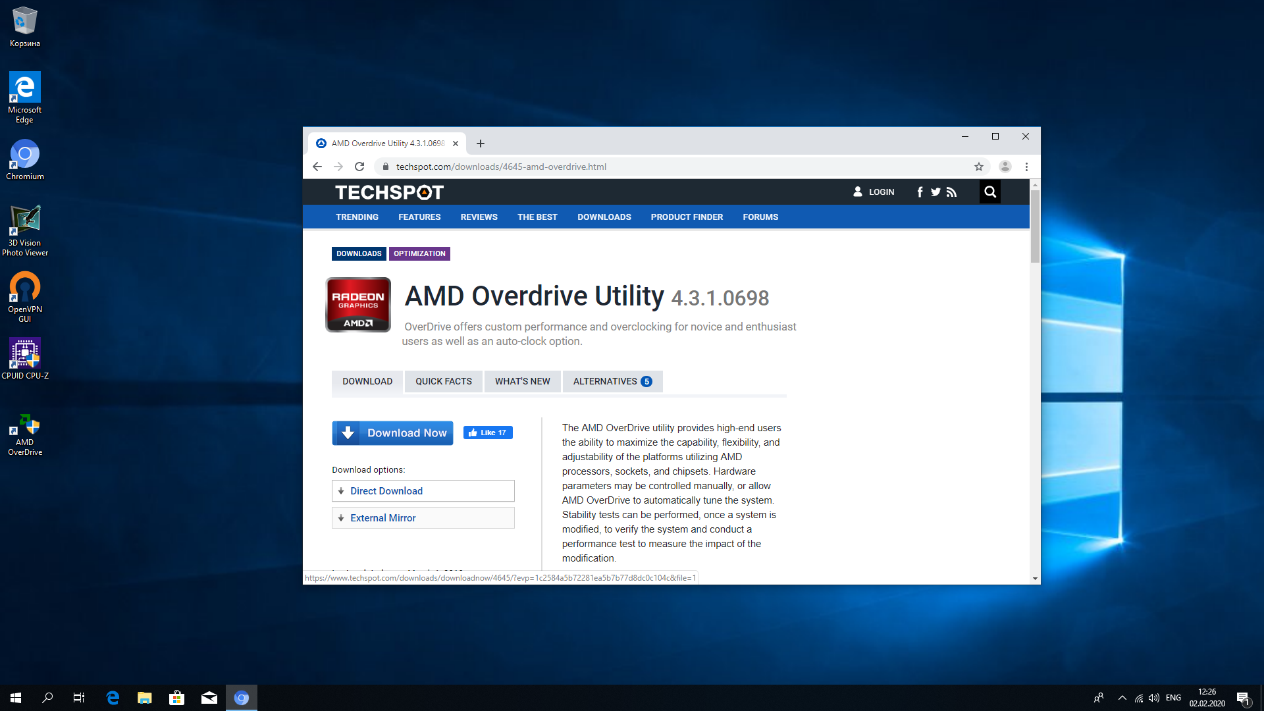The width and height of the screenshot is (1264, 711).
Task: Launch Edge from the taskbar
Action: [113, 698]
